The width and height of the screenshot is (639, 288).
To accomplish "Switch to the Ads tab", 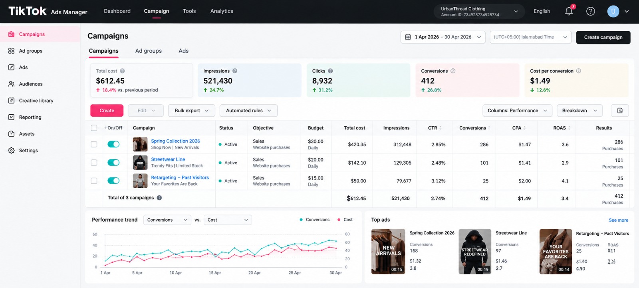I will click(x=184, y=51).
